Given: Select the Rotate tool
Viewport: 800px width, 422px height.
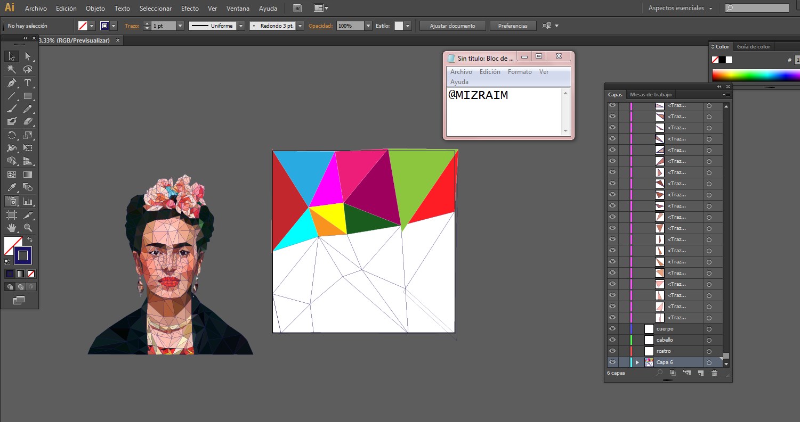Looking at the screenshot, I should (x=12, y=135).
